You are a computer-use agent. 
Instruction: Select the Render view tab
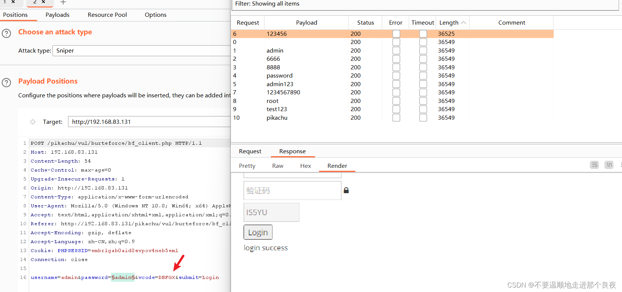[337, 166]
